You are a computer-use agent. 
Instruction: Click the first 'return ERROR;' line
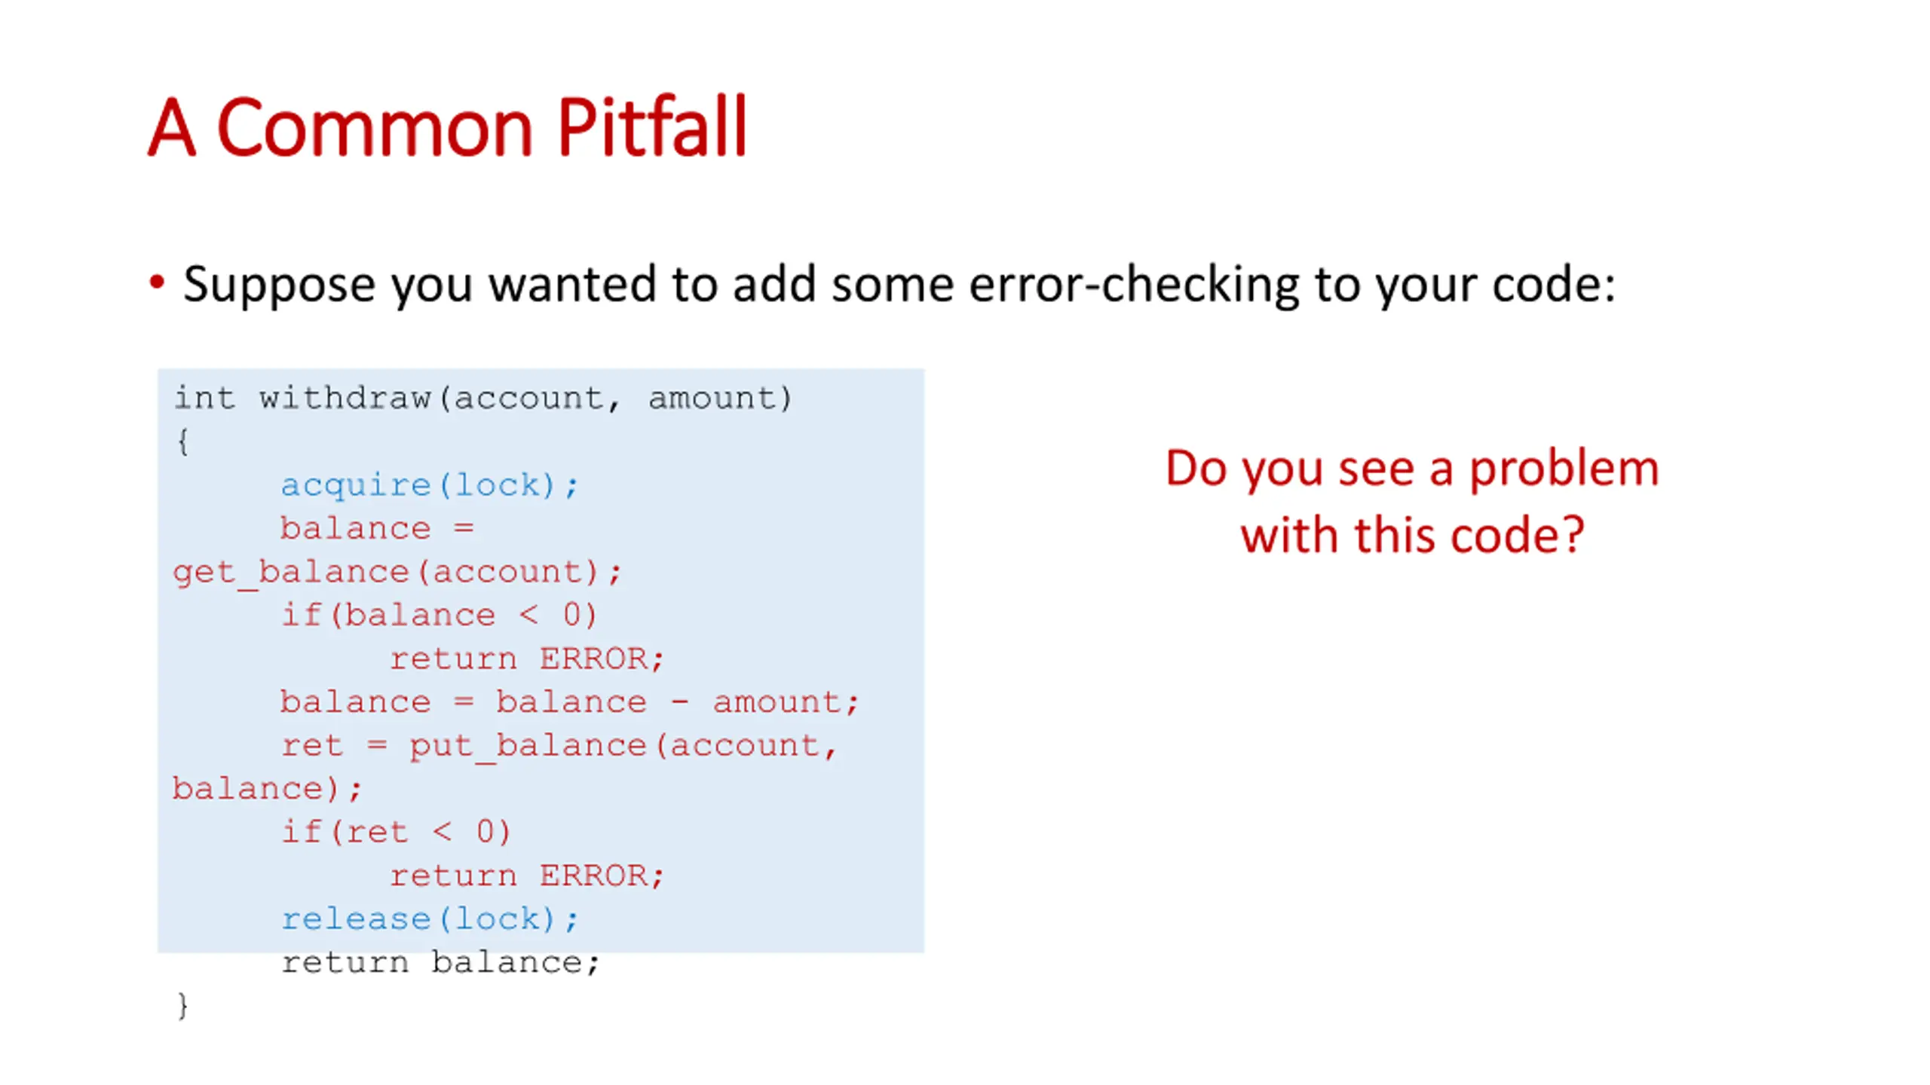(x=527, y=659)
